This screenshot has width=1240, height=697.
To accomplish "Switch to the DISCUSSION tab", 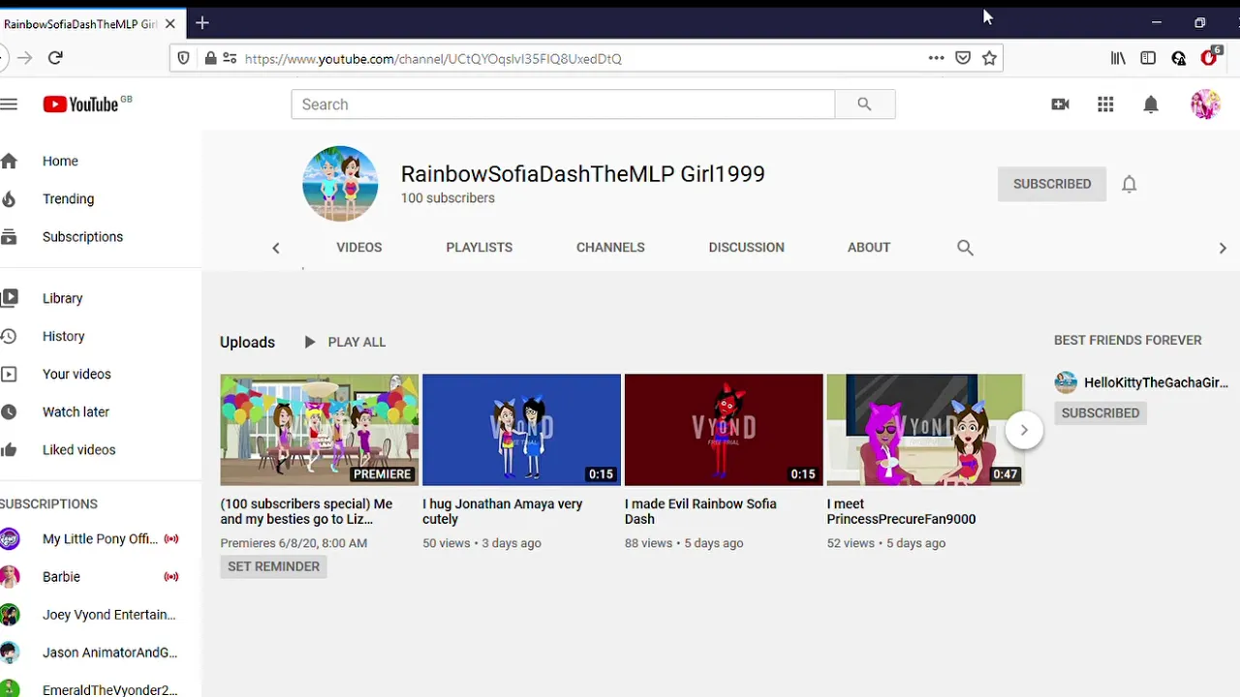I will click(x=747, y=248).
